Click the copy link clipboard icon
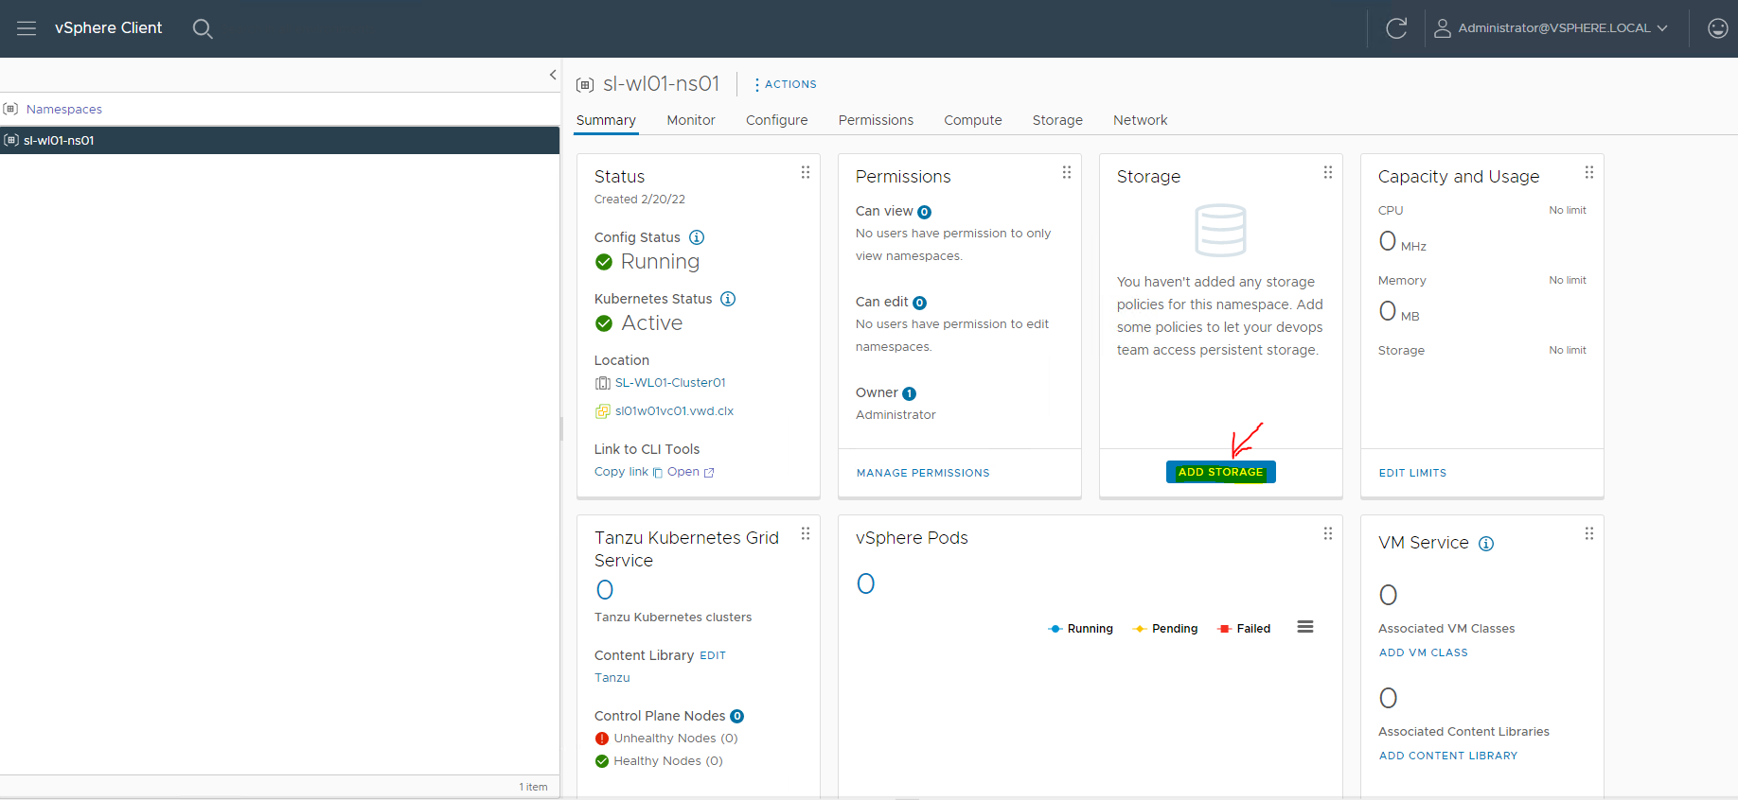The width and height of the screenshot is (1738, 800). coord(658,473)
